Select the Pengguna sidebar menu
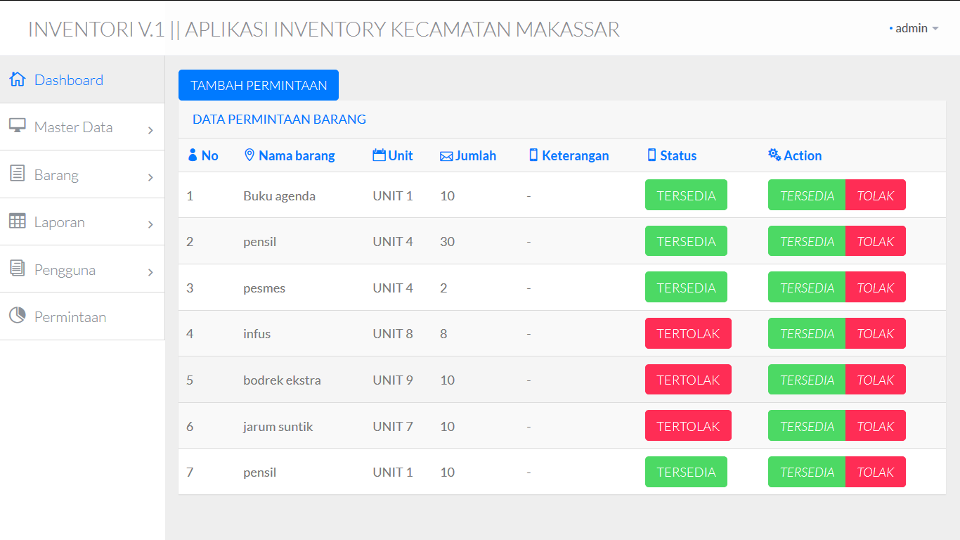Image resolution: width=960 pixels, height=540 pixels. [x=65, y=270]
